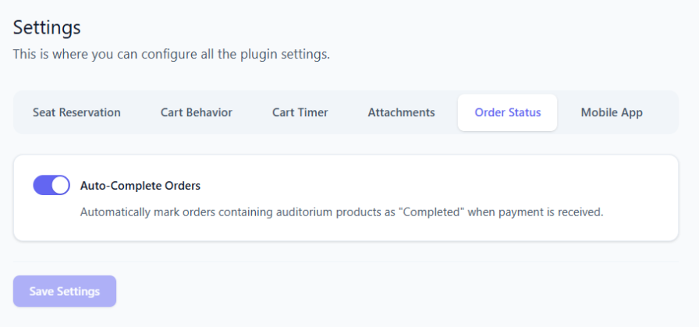Click the Auto-Complete Orders description sentence

[342, 211]
